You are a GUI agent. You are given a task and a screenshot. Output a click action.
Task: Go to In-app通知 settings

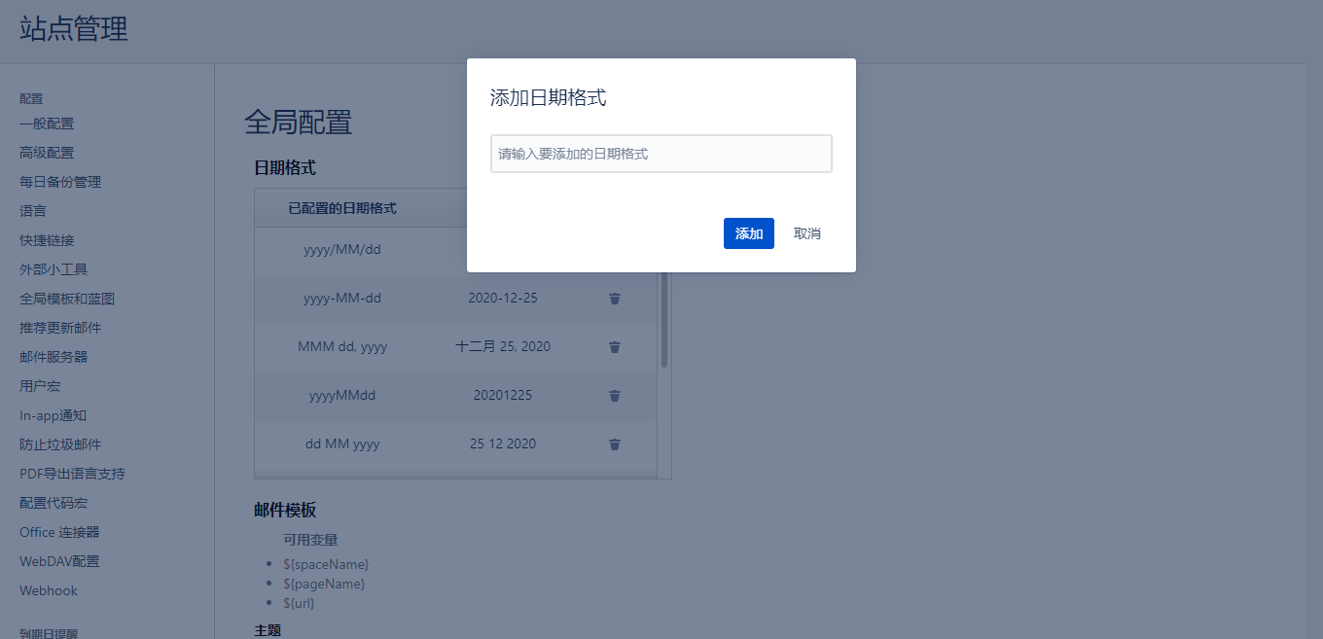[53, 415]
